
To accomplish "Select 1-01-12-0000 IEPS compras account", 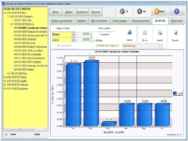I will [x=27, y=62].
